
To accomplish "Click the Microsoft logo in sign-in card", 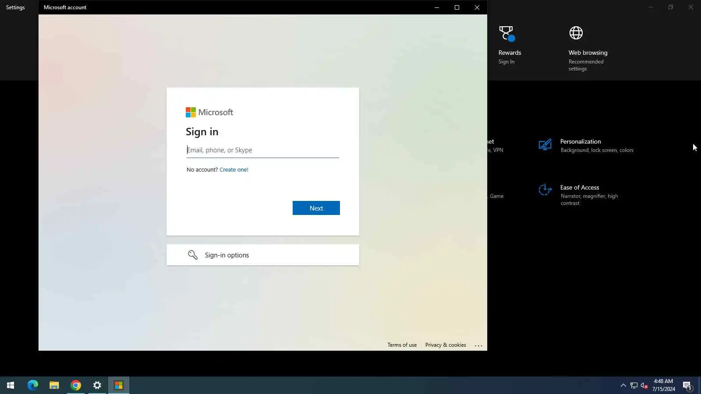I will (209, 113).
